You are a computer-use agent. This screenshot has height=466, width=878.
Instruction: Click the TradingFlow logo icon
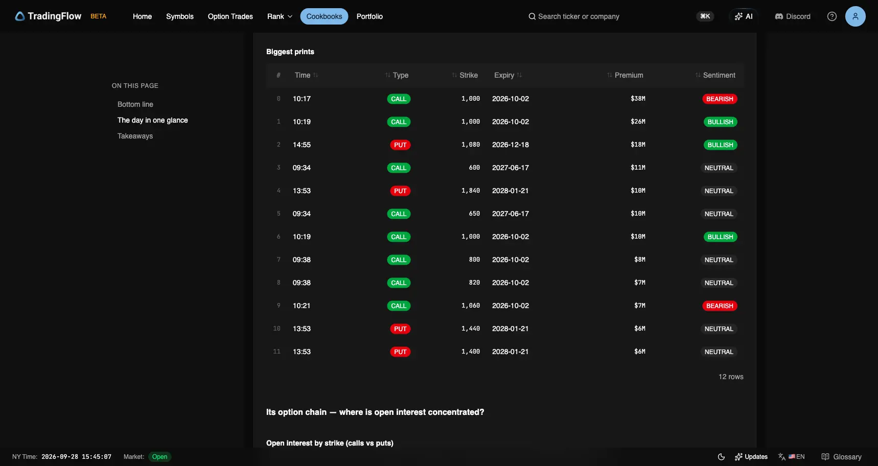click(20, 16)
